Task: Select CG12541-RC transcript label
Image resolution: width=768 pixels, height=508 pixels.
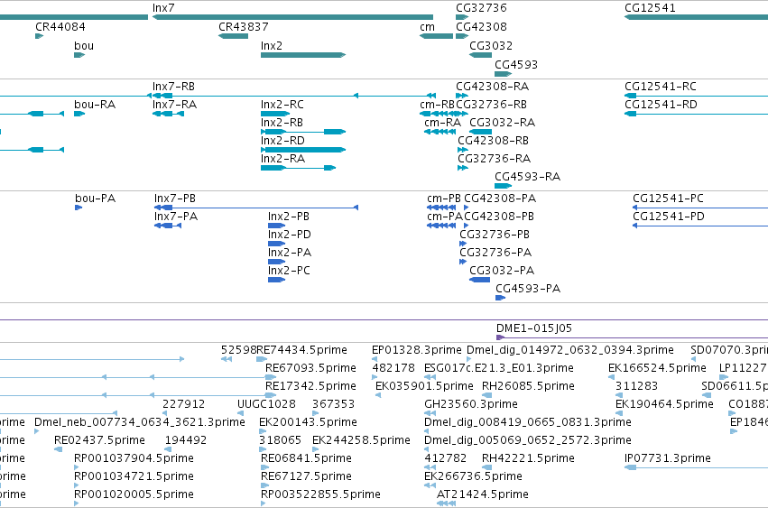Action: (661, 87)
